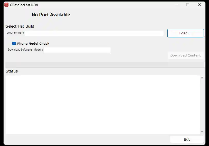The height and width of the screenshot is (146, 209).
Task: Click the Status log scroll-down arrow
Action: 202,132
